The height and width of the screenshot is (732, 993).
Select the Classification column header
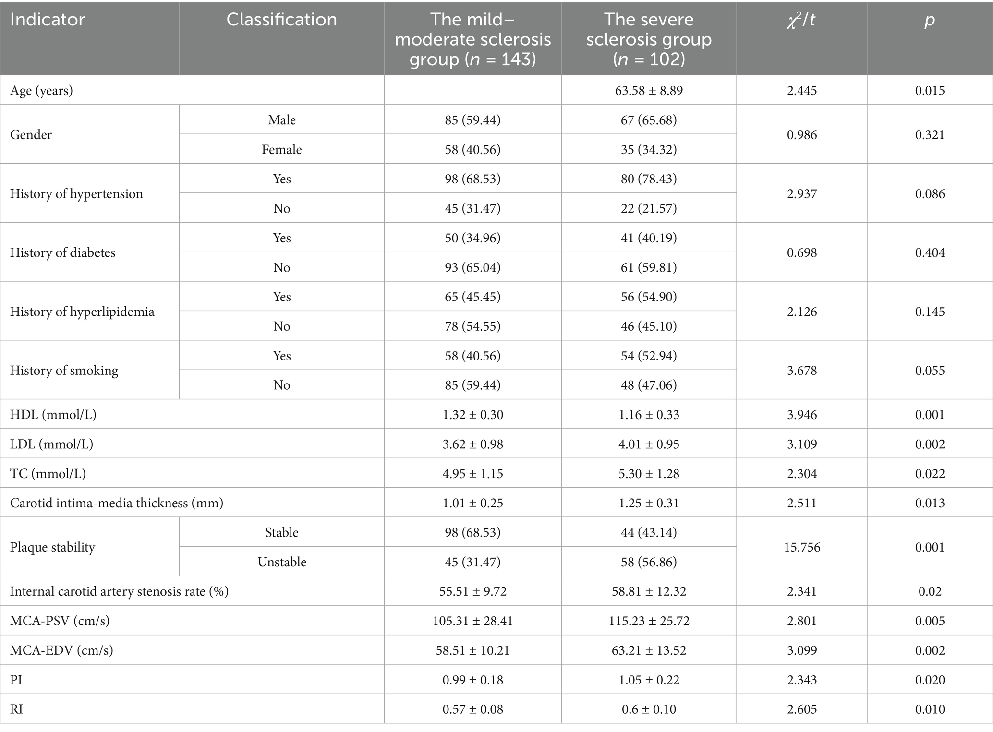(281, 20)
